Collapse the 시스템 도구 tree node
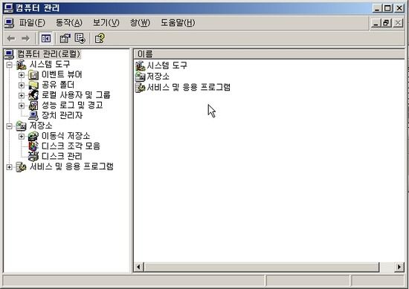409x289 pixels. 9,65
